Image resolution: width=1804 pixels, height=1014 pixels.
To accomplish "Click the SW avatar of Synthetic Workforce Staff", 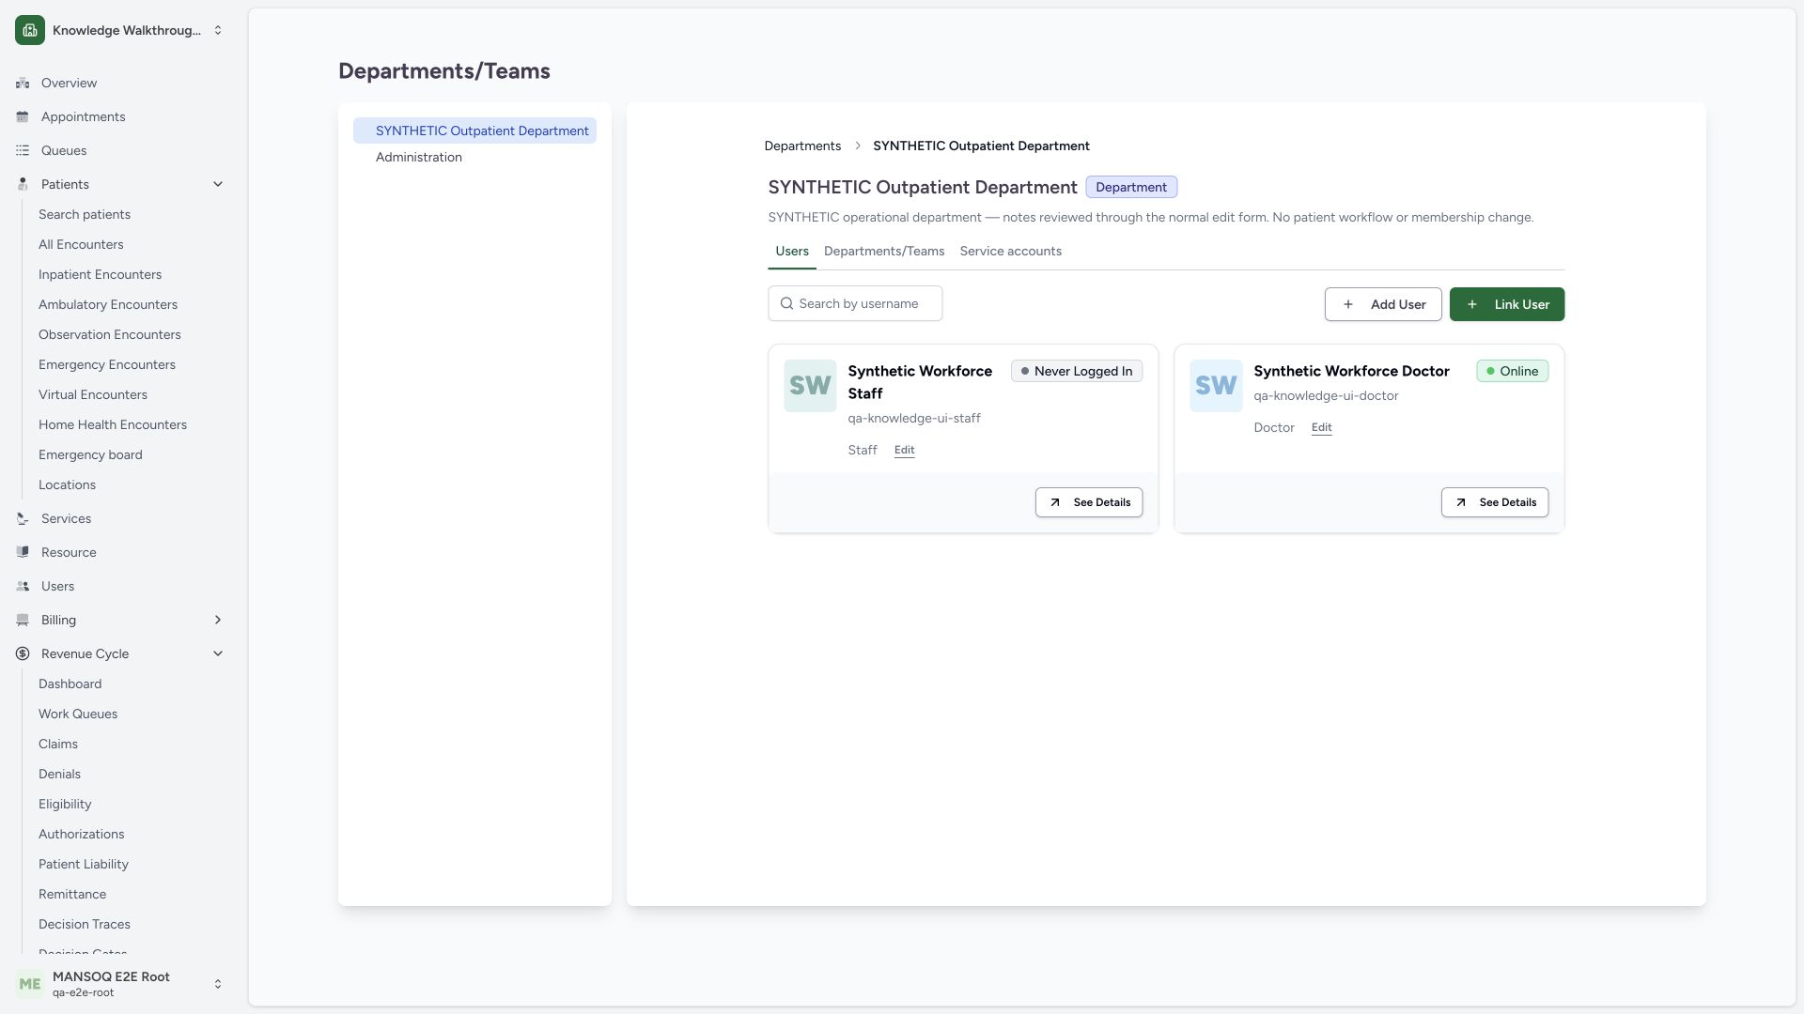I will [810, 386].
